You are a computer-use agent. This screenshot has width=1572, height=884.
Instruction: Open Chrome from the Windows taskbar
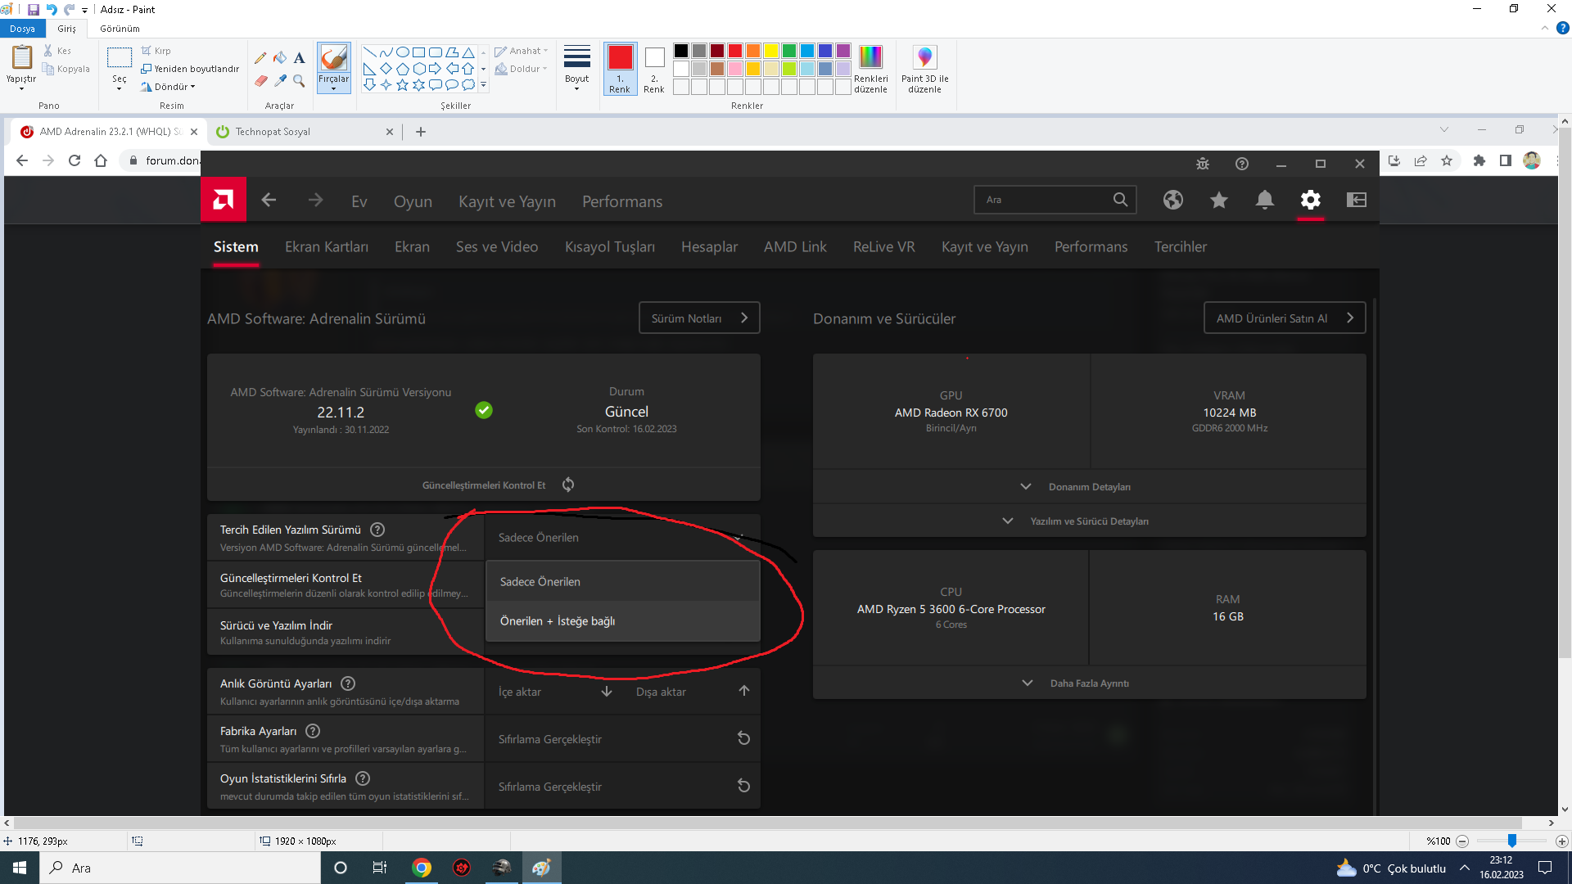pyautogui.click(x=422, y=868)
